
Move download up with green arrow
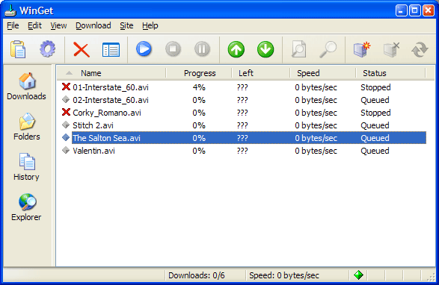coord(236,49)
